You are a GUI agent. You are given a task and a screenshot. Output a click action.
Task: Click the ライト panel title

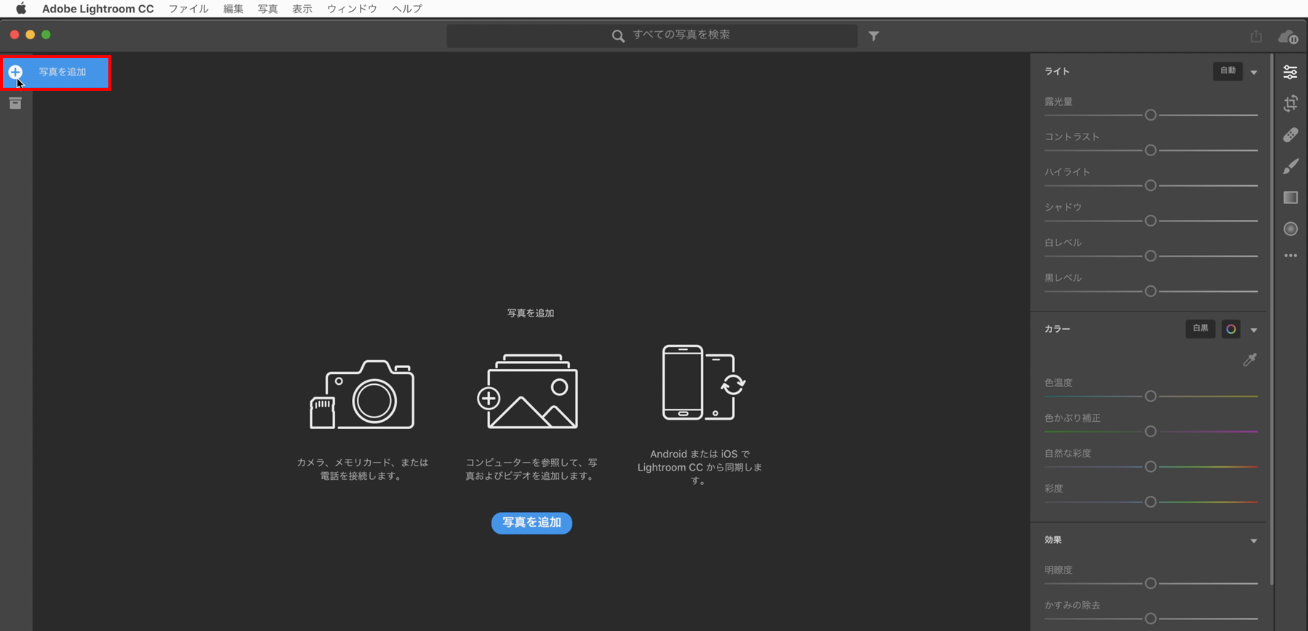pos(1057,71)
